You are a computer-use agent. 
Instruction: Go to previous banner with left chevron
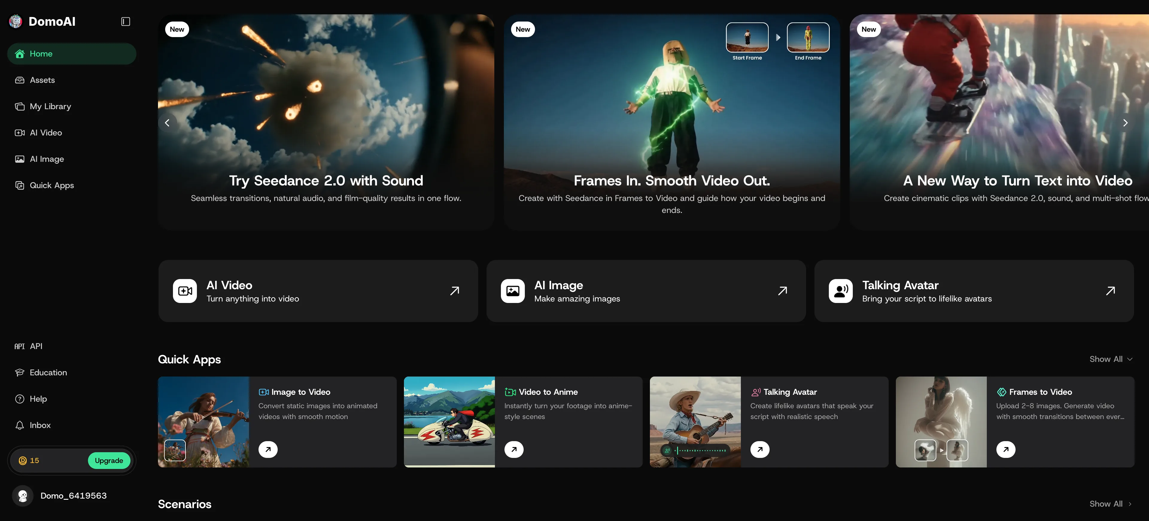coord(167,123)
